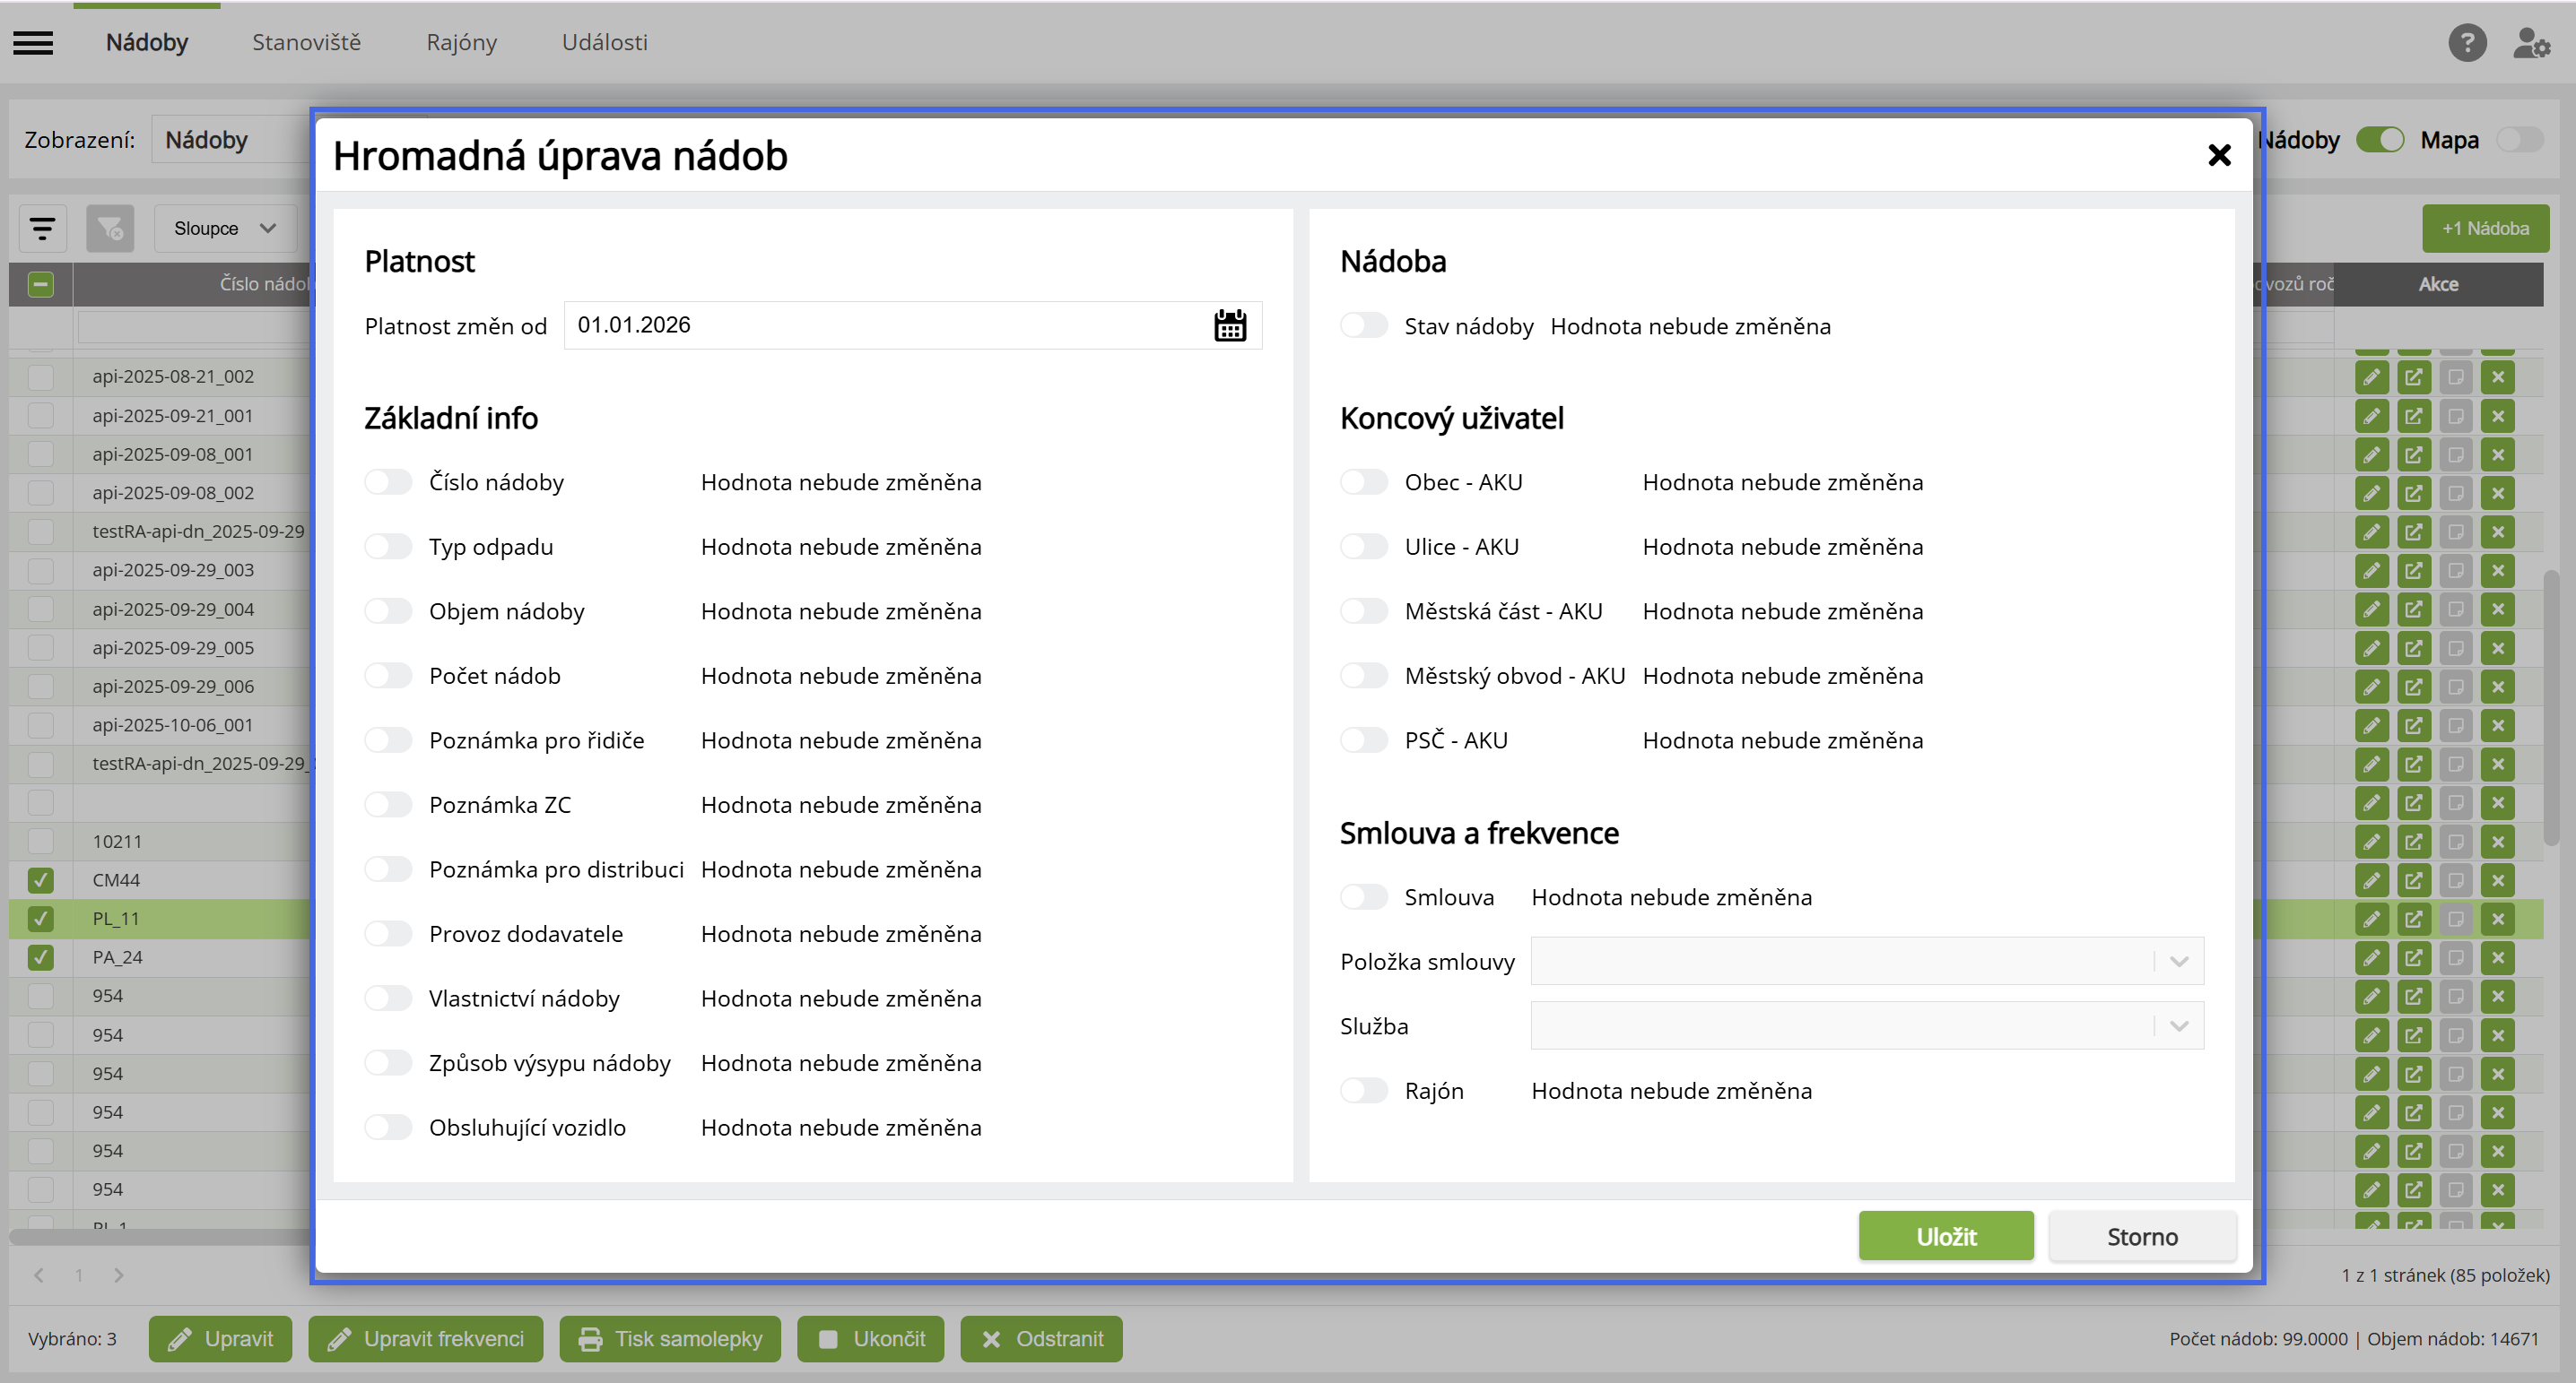Open the Události tab
Viewport: 2576px width, 1383px height.
tap(604, 43)
